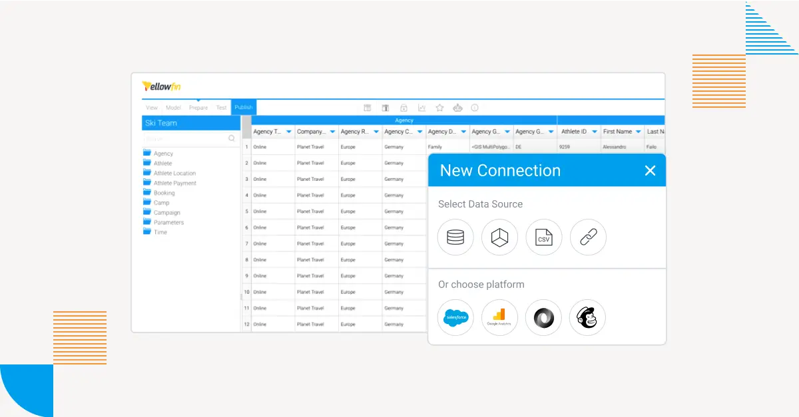799x417 pixels.
Task: Select the Google Analytics platform
Action: (x=499, y=318)
